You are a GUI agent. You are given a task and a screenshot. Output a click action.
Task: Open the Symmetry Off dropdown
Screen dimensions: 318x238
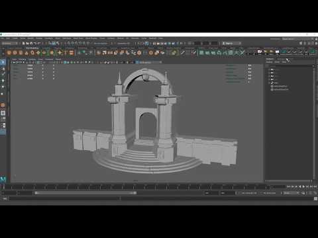point(125,44)
